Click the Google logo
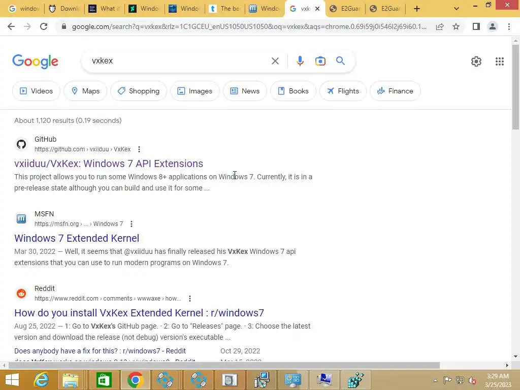 click(35, 61)
